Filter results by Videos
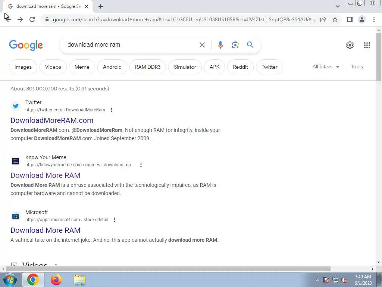Image resolution: width=382 pixels, height=287 pixels. (x=53, y=67)
